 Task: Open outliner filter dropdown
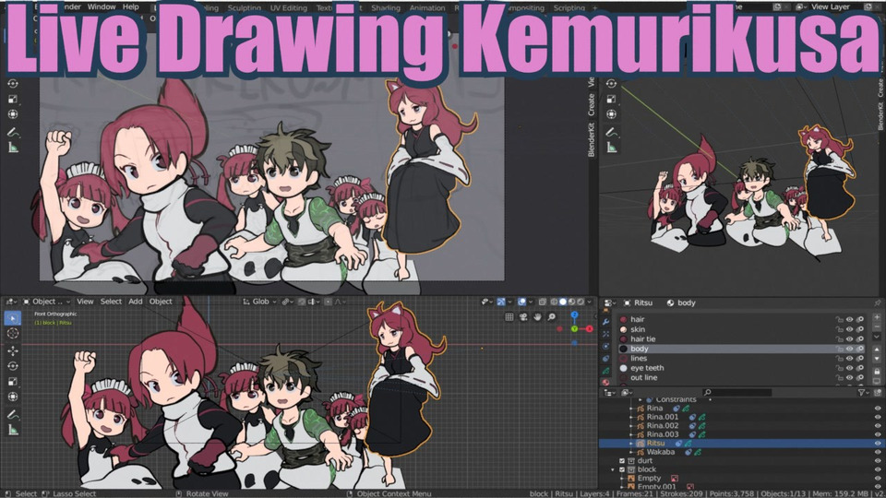[x=864, y=392]
